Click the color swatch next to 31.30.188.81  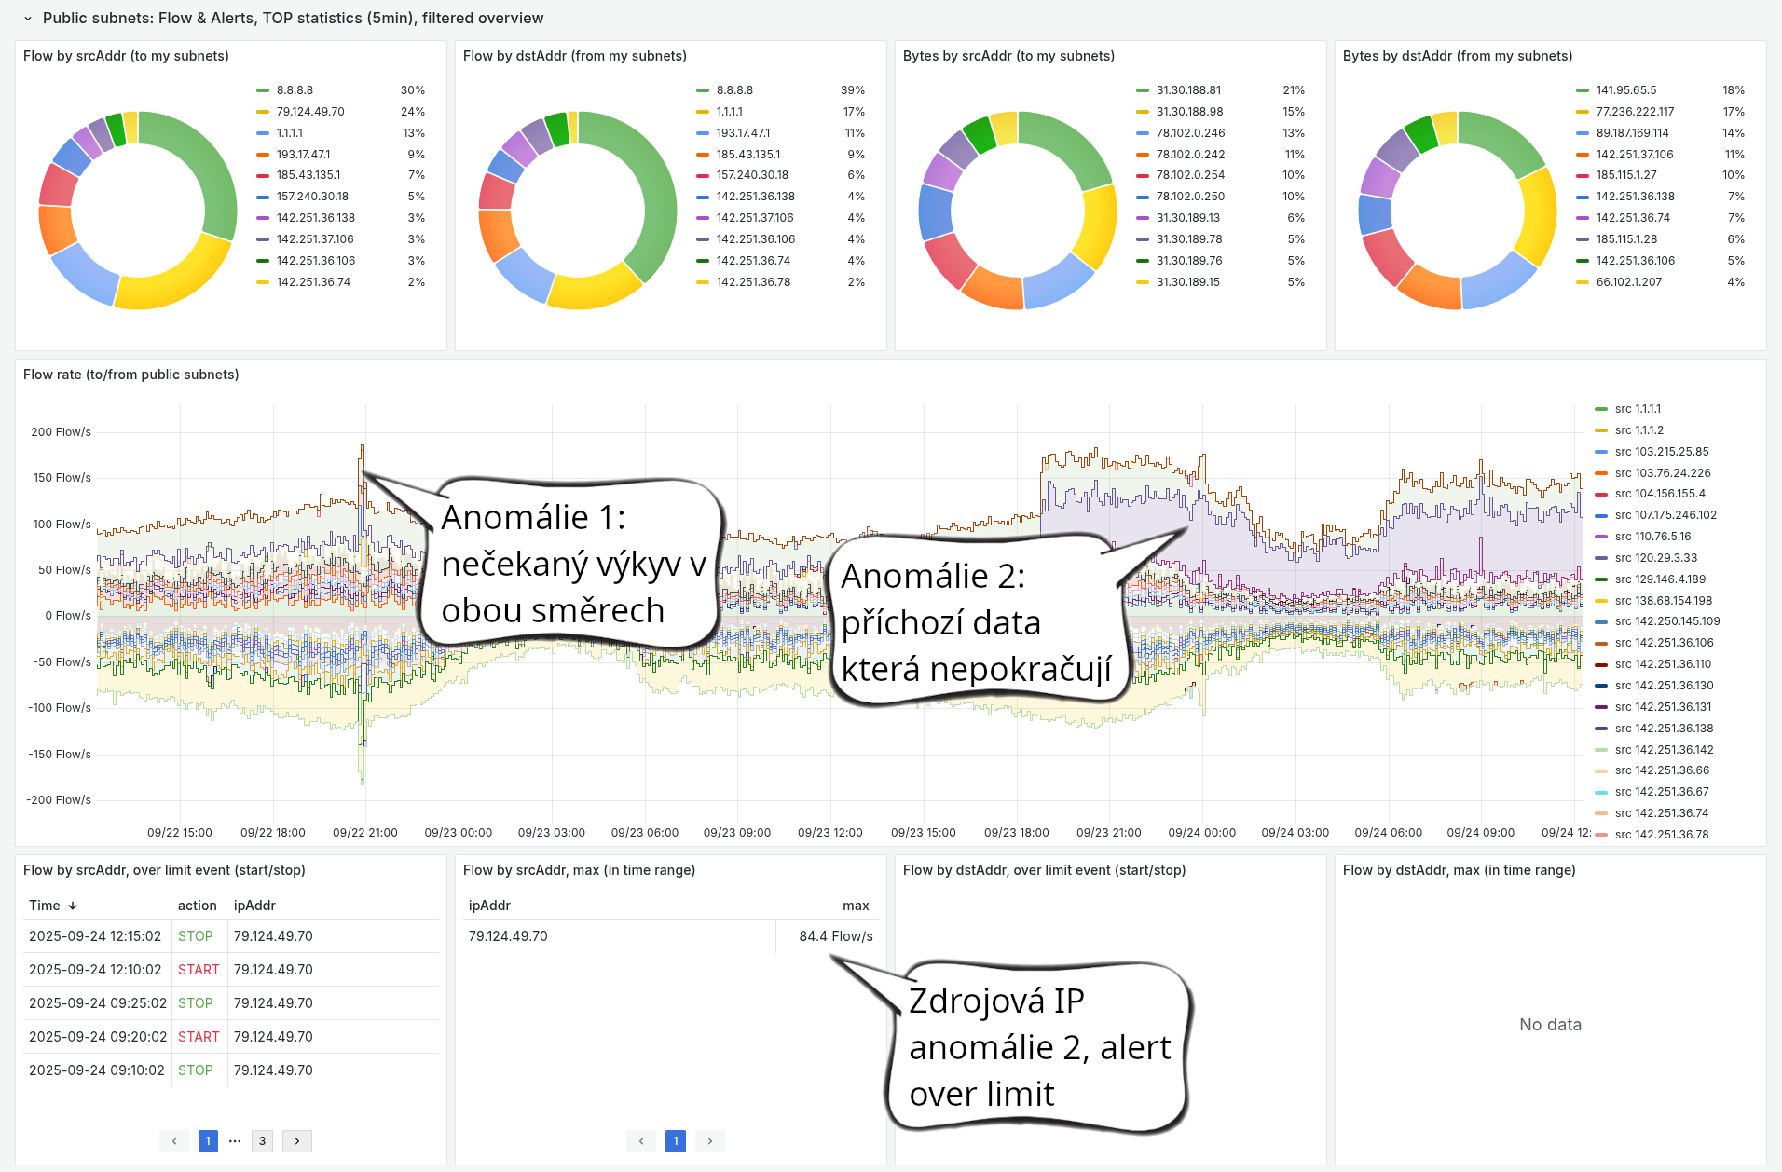(1141, 89)
